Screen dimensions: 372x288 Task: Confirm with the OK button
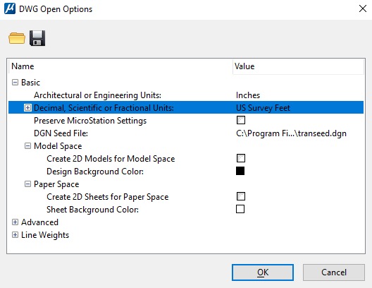click(263, 272)
